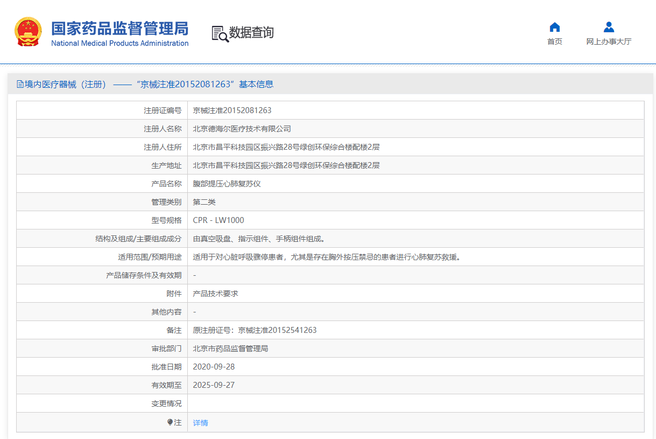Click management category value 第二类
The height and width of the screenshot is (439, 656).
tap(204, 202)
